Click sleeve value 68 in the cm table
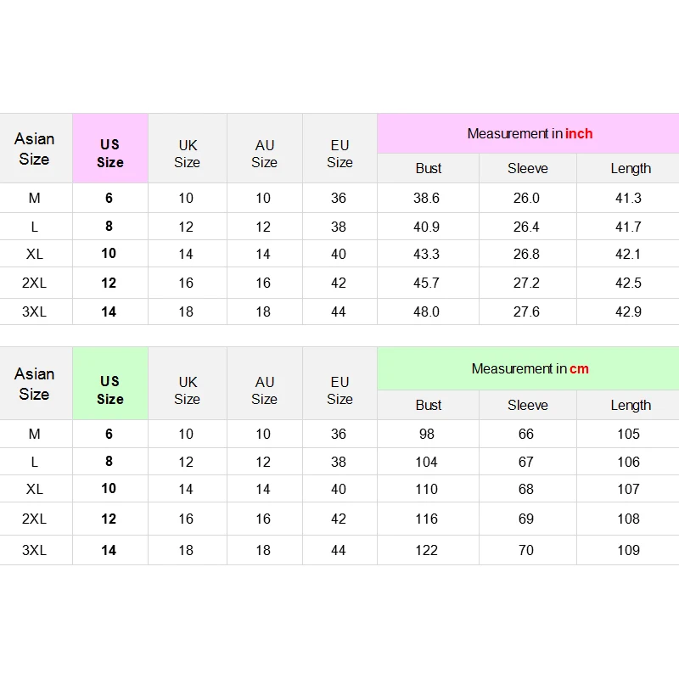 526,489
